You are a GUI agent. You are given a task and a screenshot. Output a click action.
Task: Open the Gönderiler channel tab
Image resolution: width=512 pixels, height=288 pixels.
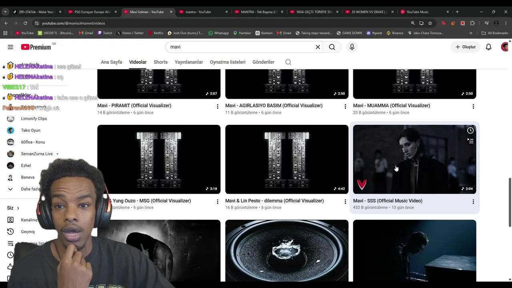pos(263,62)
